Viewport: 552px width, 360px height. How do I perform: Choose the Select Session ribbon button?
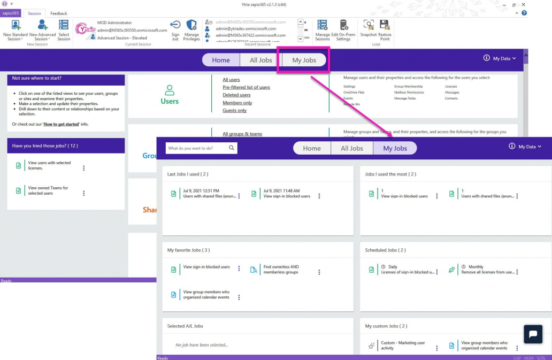[64, 30]
